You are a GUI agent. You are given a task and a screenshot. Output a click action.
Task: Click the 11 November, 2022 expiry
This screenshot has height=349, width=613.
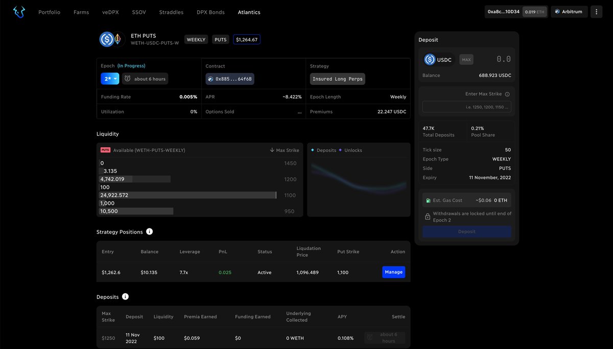click(490, 177)
